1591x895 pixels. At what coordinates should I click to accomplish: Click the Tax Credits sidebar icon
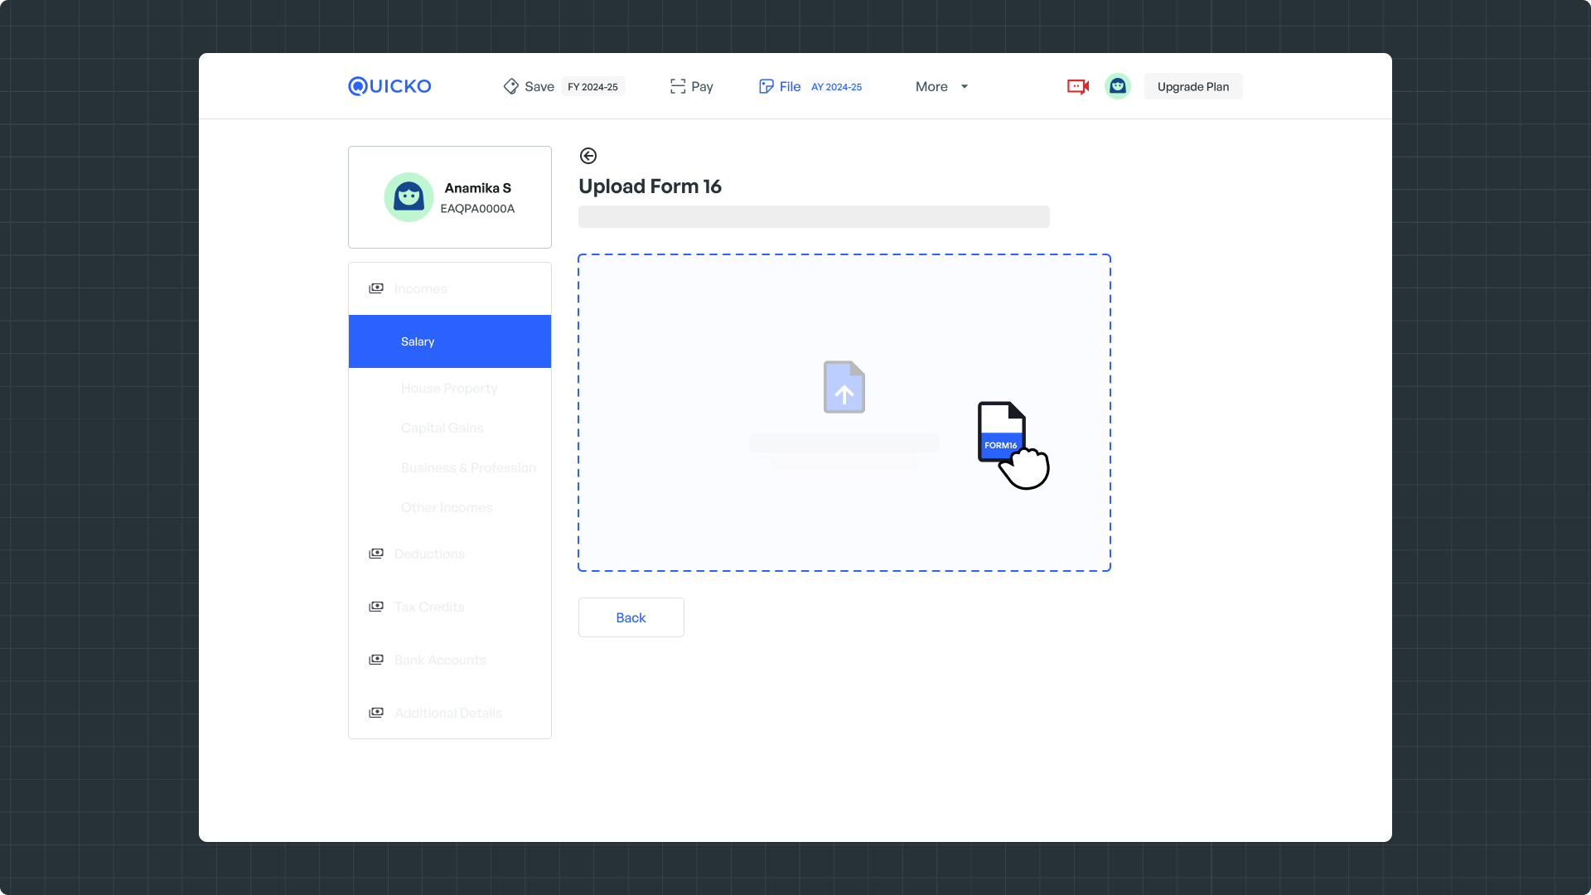tap(376, 607)
